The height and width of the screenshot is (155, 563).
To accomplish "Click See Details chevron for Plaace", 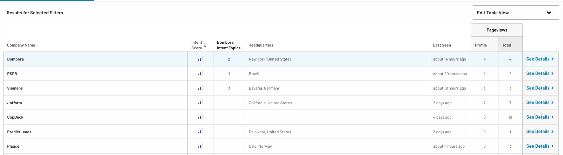I will point(552,146).
